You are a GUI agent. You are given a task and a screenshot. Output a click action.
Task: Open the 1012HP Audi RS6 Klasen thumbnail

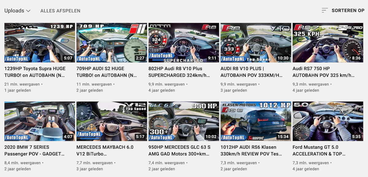(256, 121)
